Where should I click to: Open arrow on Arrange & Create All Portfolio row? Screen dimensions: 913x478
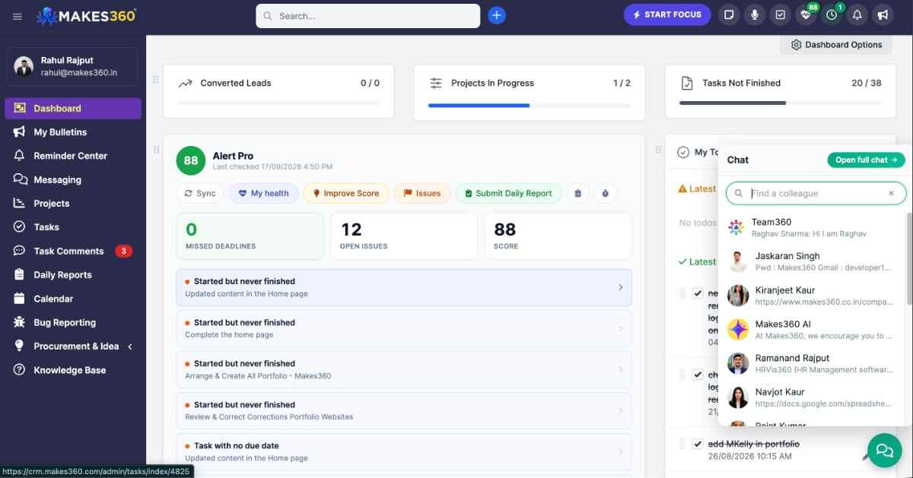click(x=620, y=369)
